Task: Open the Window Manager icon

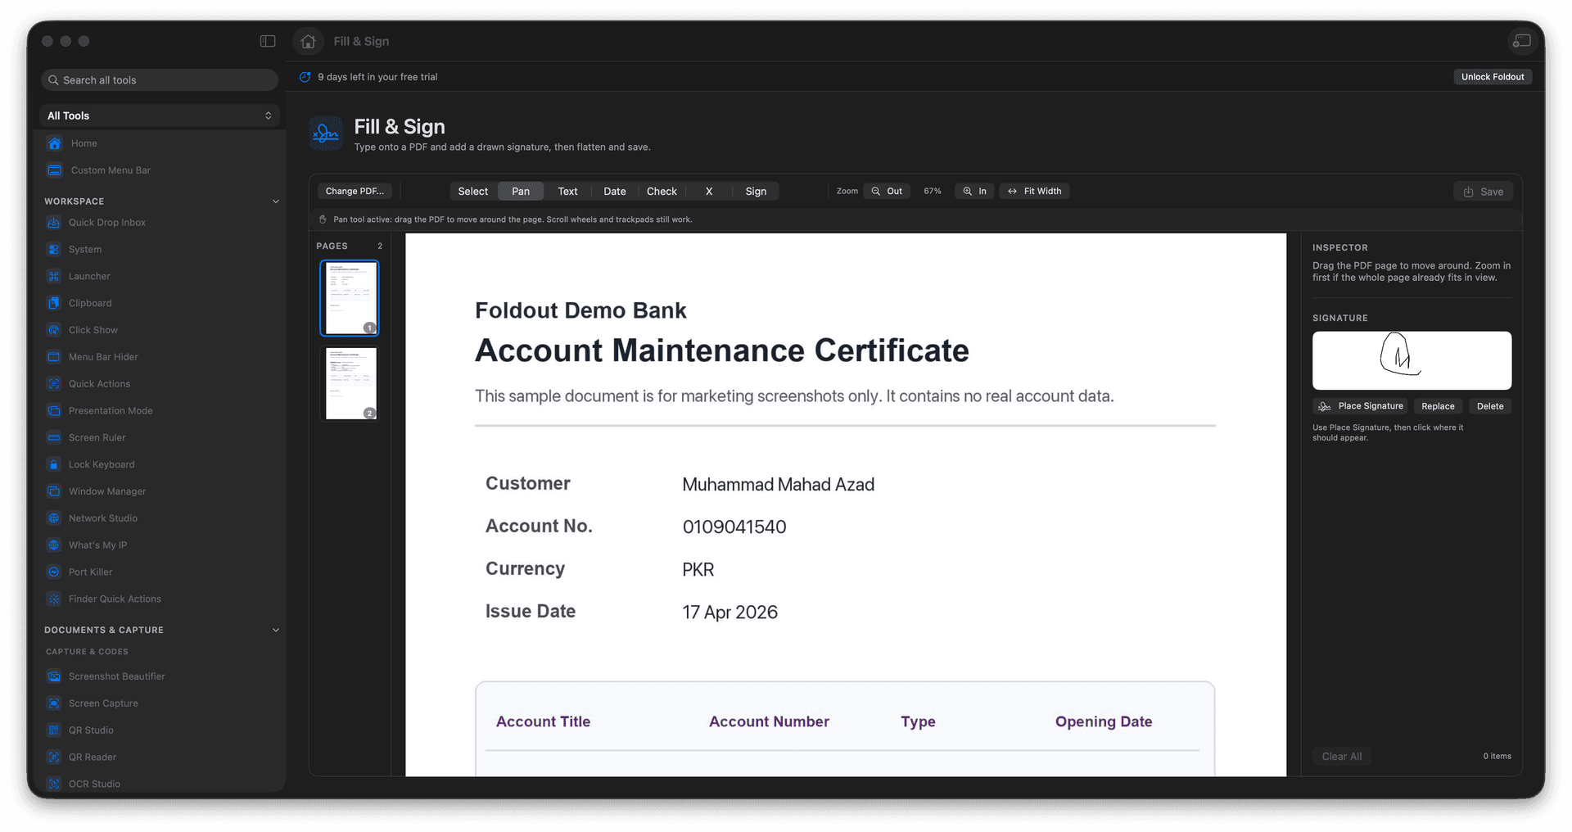Action: 53,491
